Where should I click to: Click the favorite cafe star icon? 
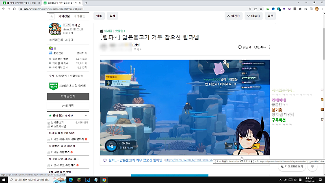(51, 16)
